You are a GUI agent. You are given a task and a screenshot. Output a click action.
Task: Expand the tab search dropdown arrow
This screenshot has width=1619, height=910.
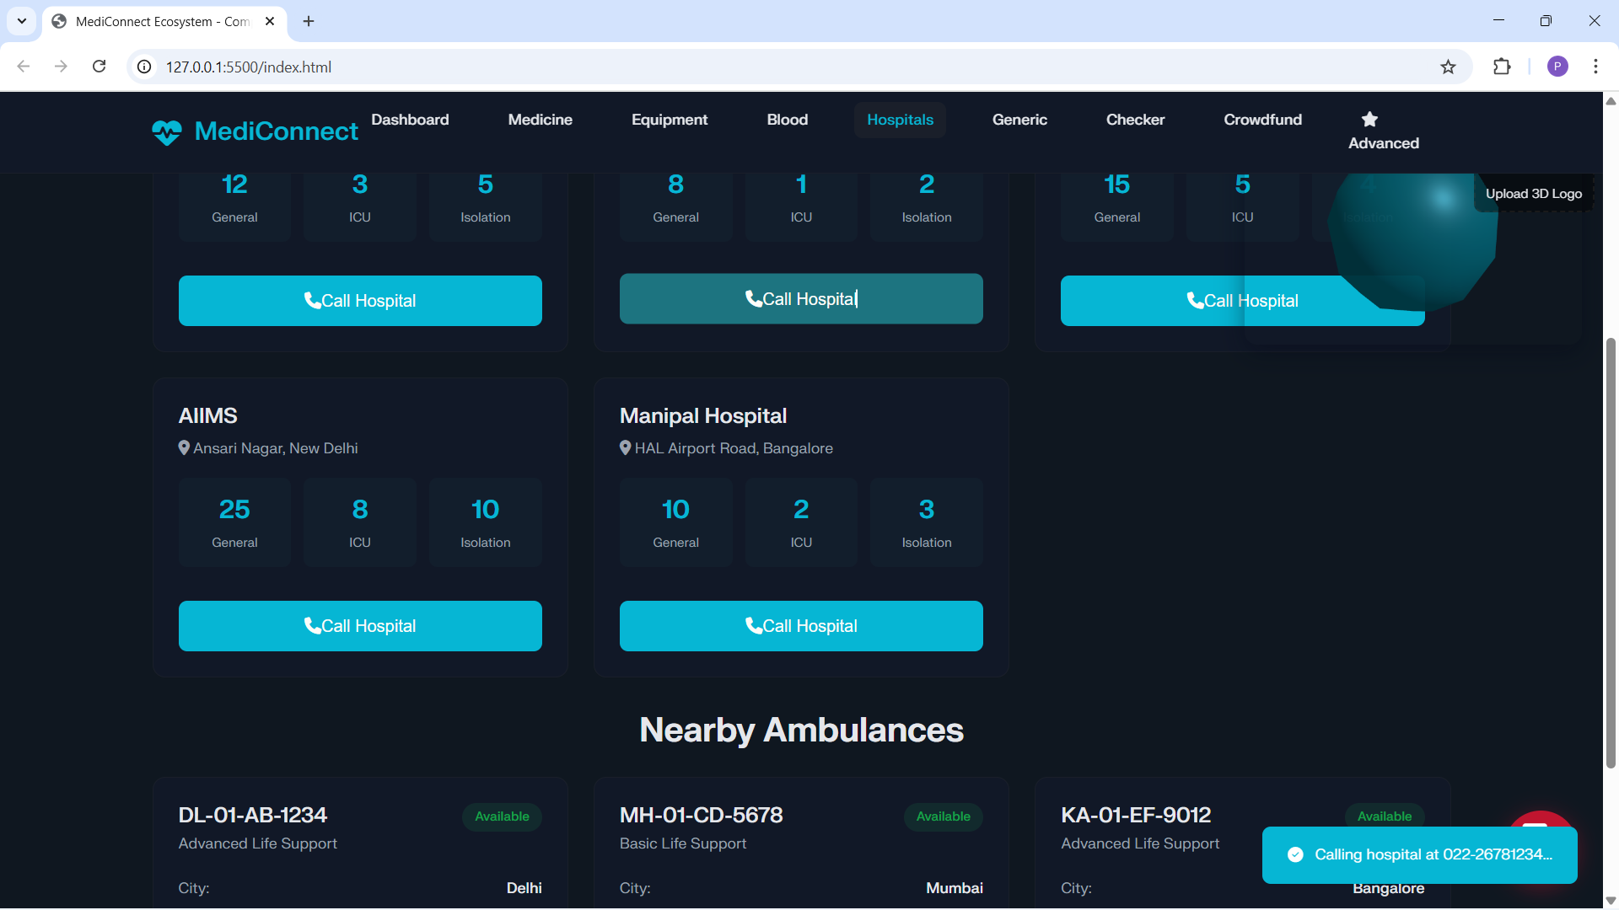22,21
